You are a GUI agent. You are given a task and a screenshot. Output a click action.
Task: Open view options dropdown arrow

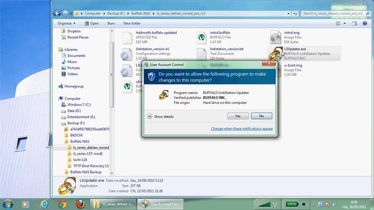click(344, 23)
